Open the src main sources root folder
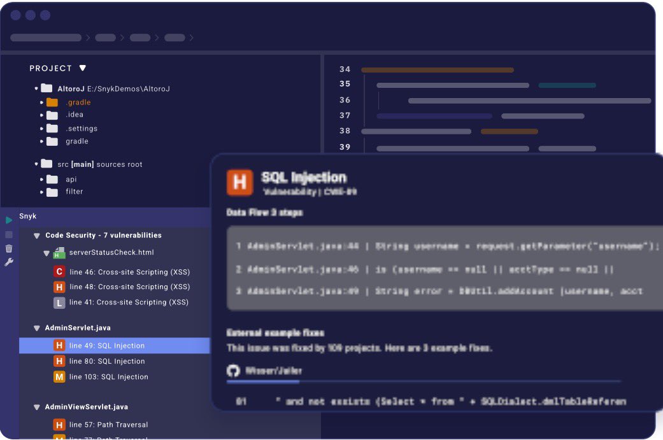This screenshot has width=663, height=440. point(99,164)
